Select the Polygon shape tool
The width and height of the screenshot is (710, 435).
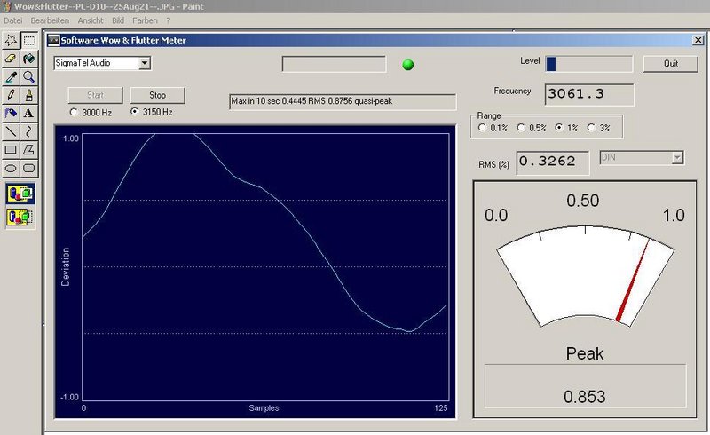(x=29, y=149)
